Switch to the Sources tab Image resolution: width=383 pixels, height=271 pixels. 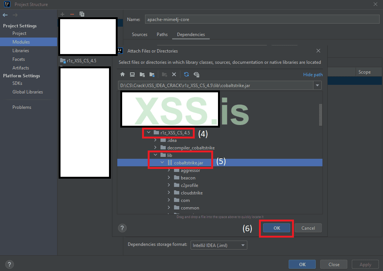click(139, 35)
